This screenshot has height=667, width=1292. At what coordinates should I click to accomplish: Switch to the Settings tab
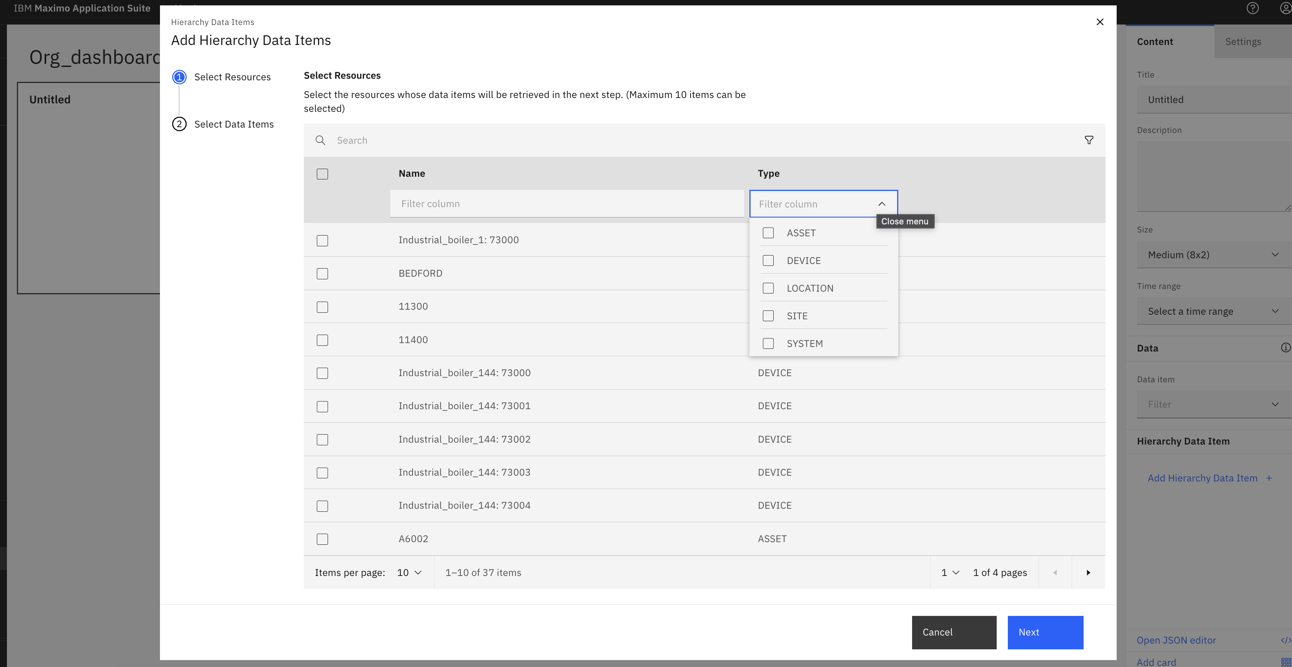[1253, 41]
